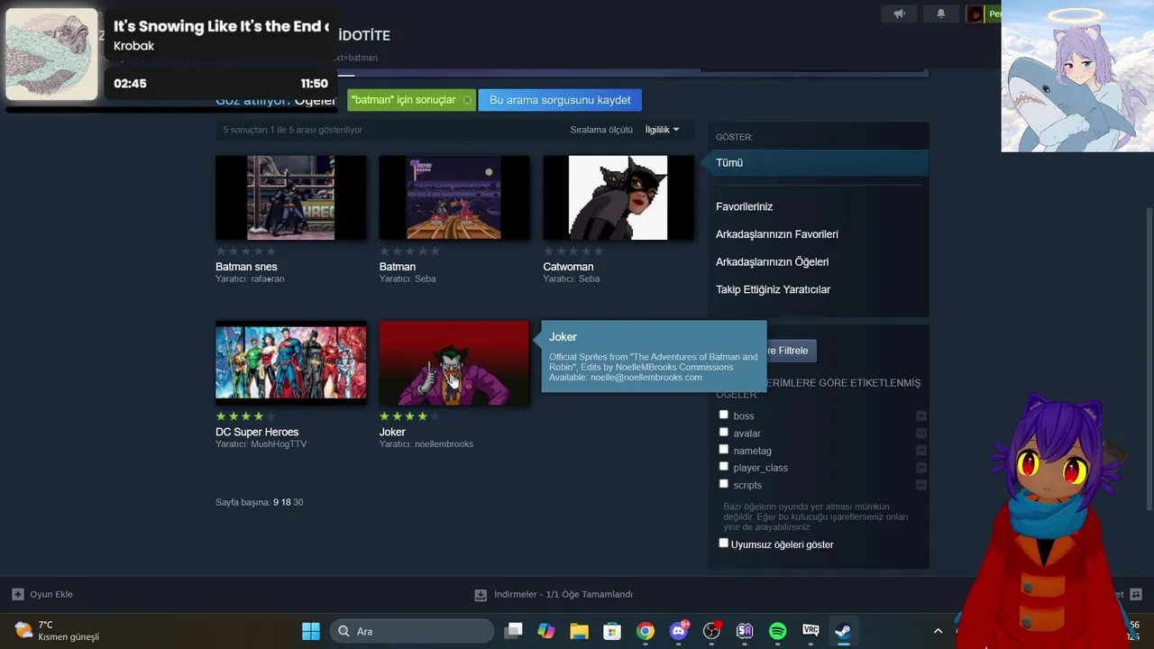Click creator name MushHogTTV under DC Super Heroes
Screen dimensions: 1154x649
(279, 444)
